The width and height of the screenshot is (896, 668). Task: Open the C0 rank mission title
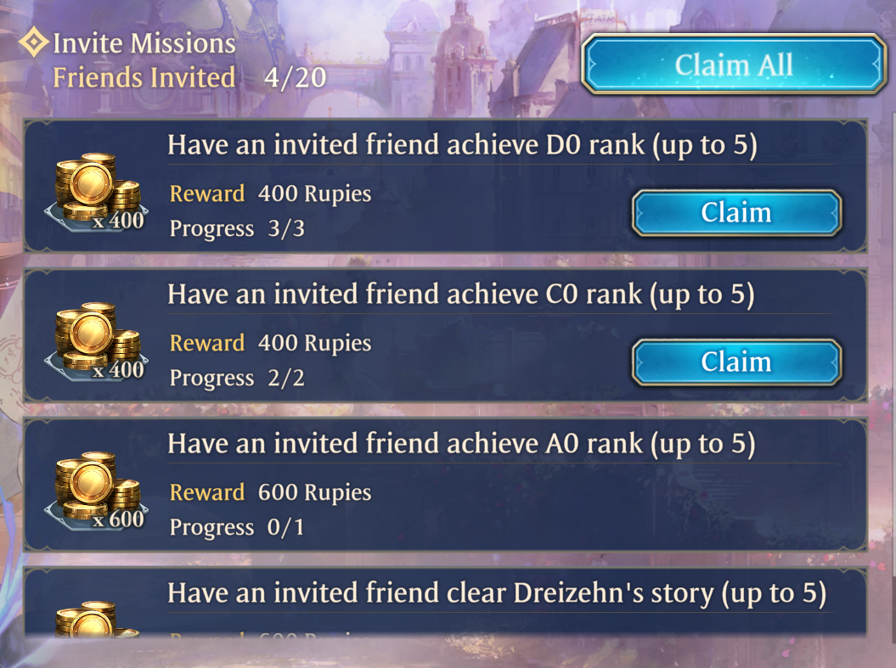point(460,295)
